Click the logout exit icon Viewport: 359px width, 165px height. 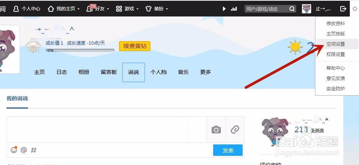coord(343,9)
